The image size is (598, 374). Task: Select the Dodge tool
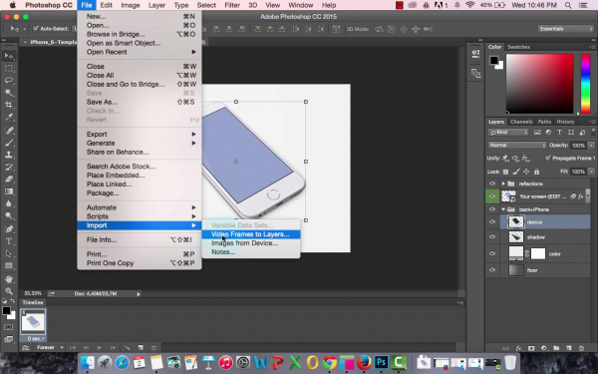tap(9, 216)
